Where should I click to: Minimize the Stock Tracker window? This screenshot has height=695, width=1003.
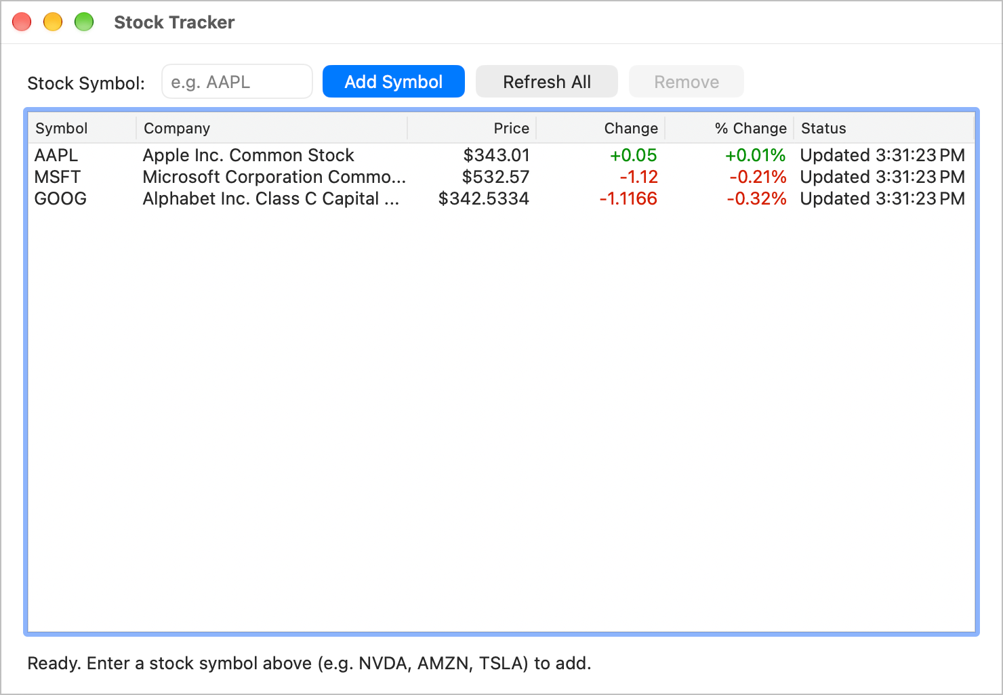pos(53,22)
